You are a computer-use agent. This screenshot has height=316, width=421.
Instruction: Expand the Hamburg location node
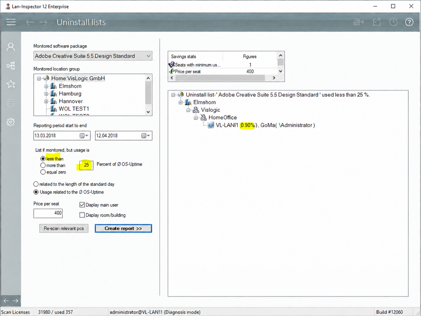[46, 94]
